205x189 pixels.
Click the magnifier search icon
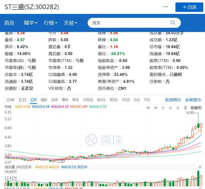pos(173,23)
